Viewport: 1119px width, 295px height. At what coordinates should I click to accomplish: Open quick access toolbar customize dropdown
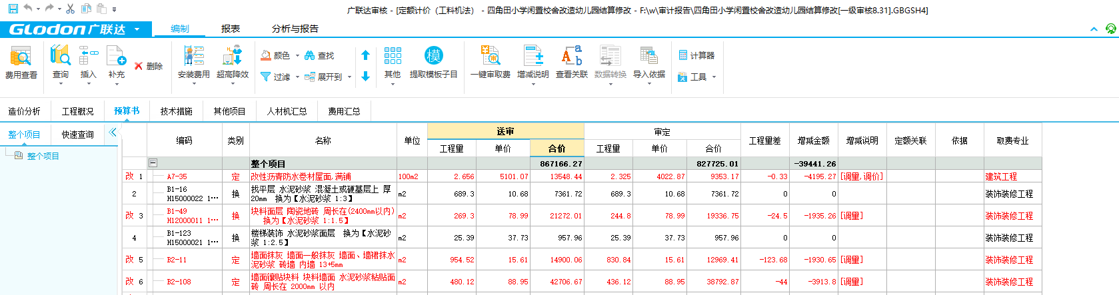pyautogui.click(x=115, y=9)
